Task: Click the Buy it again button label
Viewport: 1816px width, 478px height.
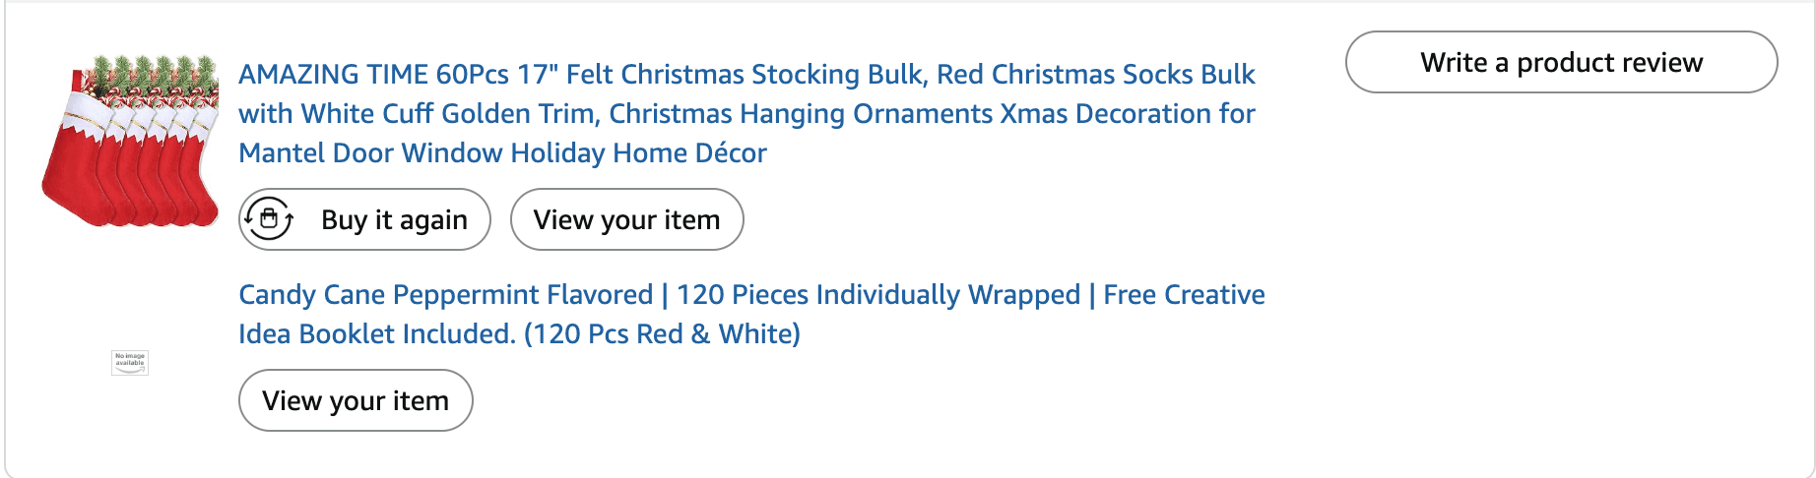Action: (394, 220)
